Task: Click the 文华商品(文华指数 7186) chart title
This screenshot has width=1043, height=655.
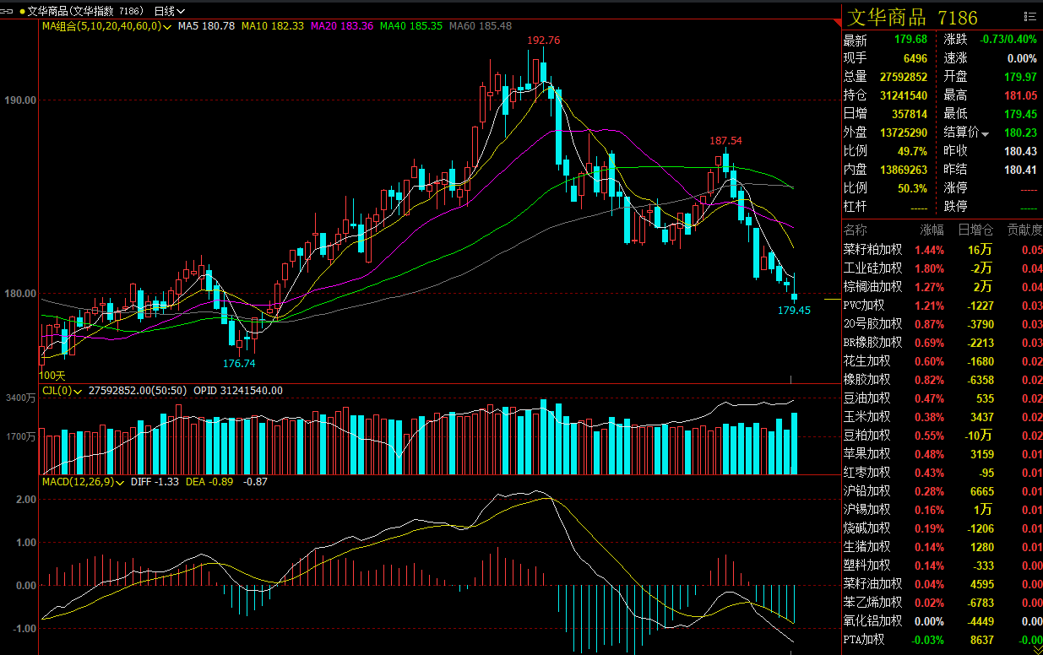Action: (85, 11)
